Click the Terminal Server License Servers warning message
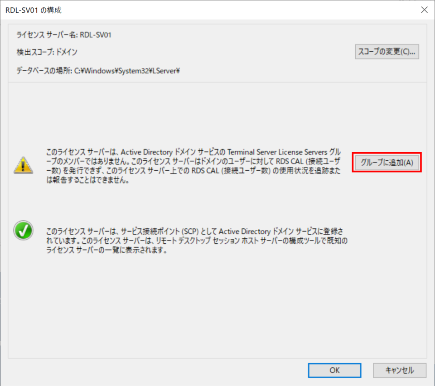435x386 pixels. tap(193, 166)
